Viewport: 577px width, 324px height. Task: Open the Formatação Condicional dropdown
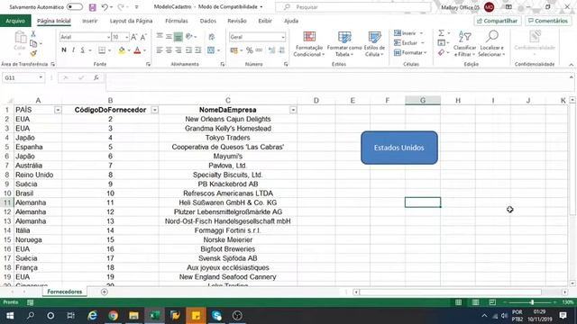tap(309, 44)
